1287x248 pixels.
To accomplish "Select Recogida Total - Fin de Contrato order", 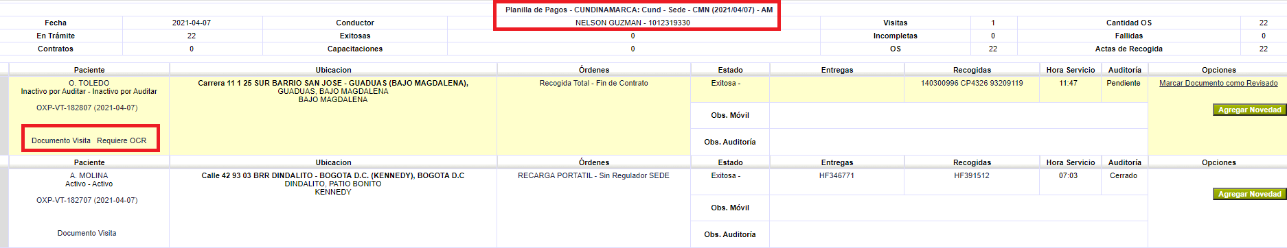I will tap(593, 83).
